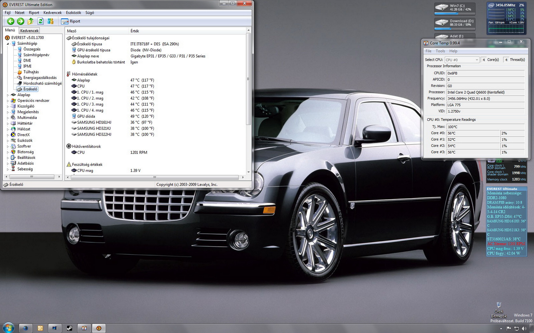Viewport: 534px width, 333px height.
Task: Click the EVEREST taskbar button
Action: [x=99, y=328]
